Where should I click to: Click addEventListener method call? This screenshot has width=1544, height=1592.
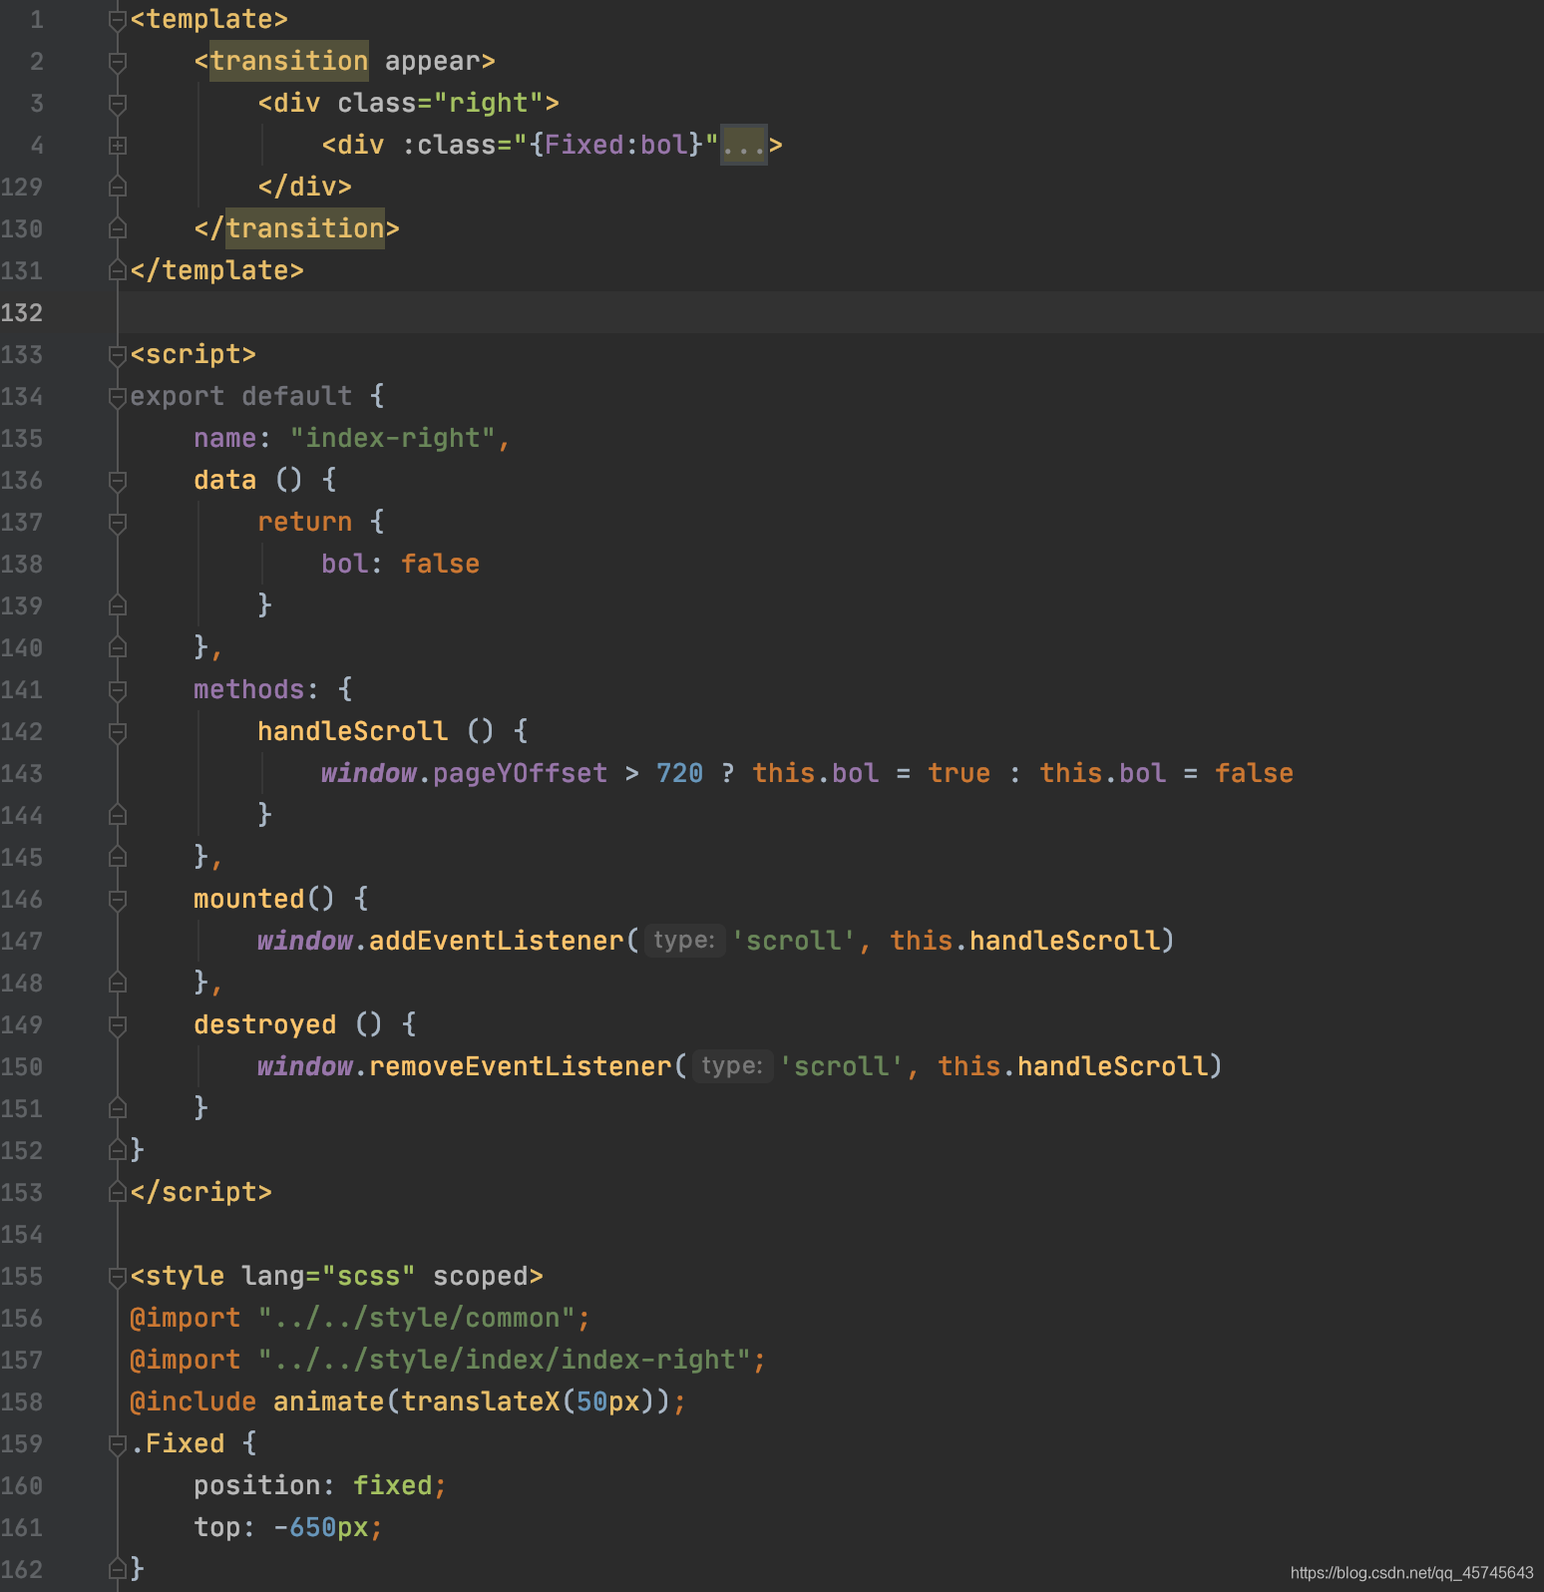pyautogui.click(x=496, y=942)
